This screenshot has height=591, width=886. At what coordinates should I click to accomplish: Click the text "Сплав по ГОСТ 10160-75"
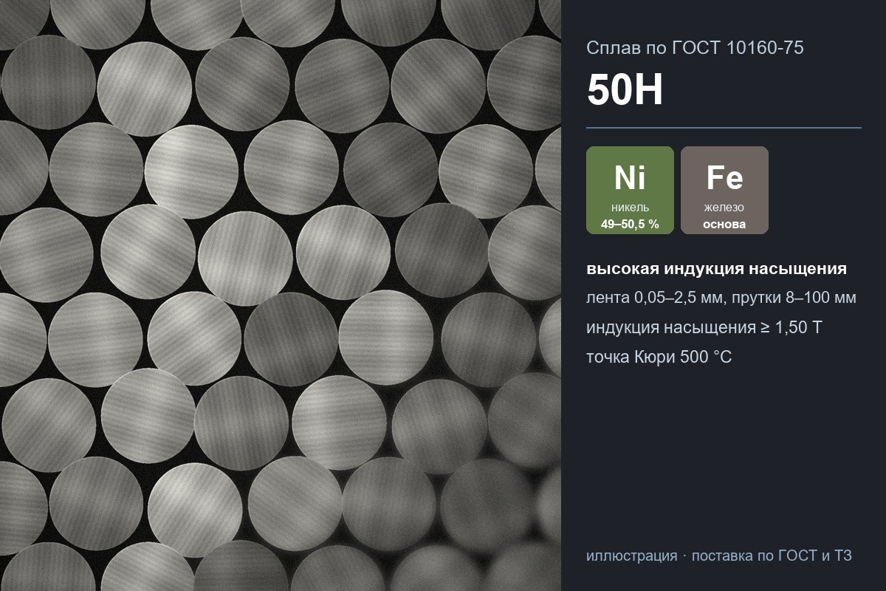[695, 48]
